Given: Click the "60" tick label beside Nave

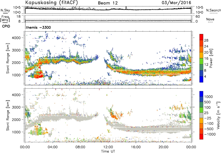Looking at the screenshot, I should pos(198,17).
